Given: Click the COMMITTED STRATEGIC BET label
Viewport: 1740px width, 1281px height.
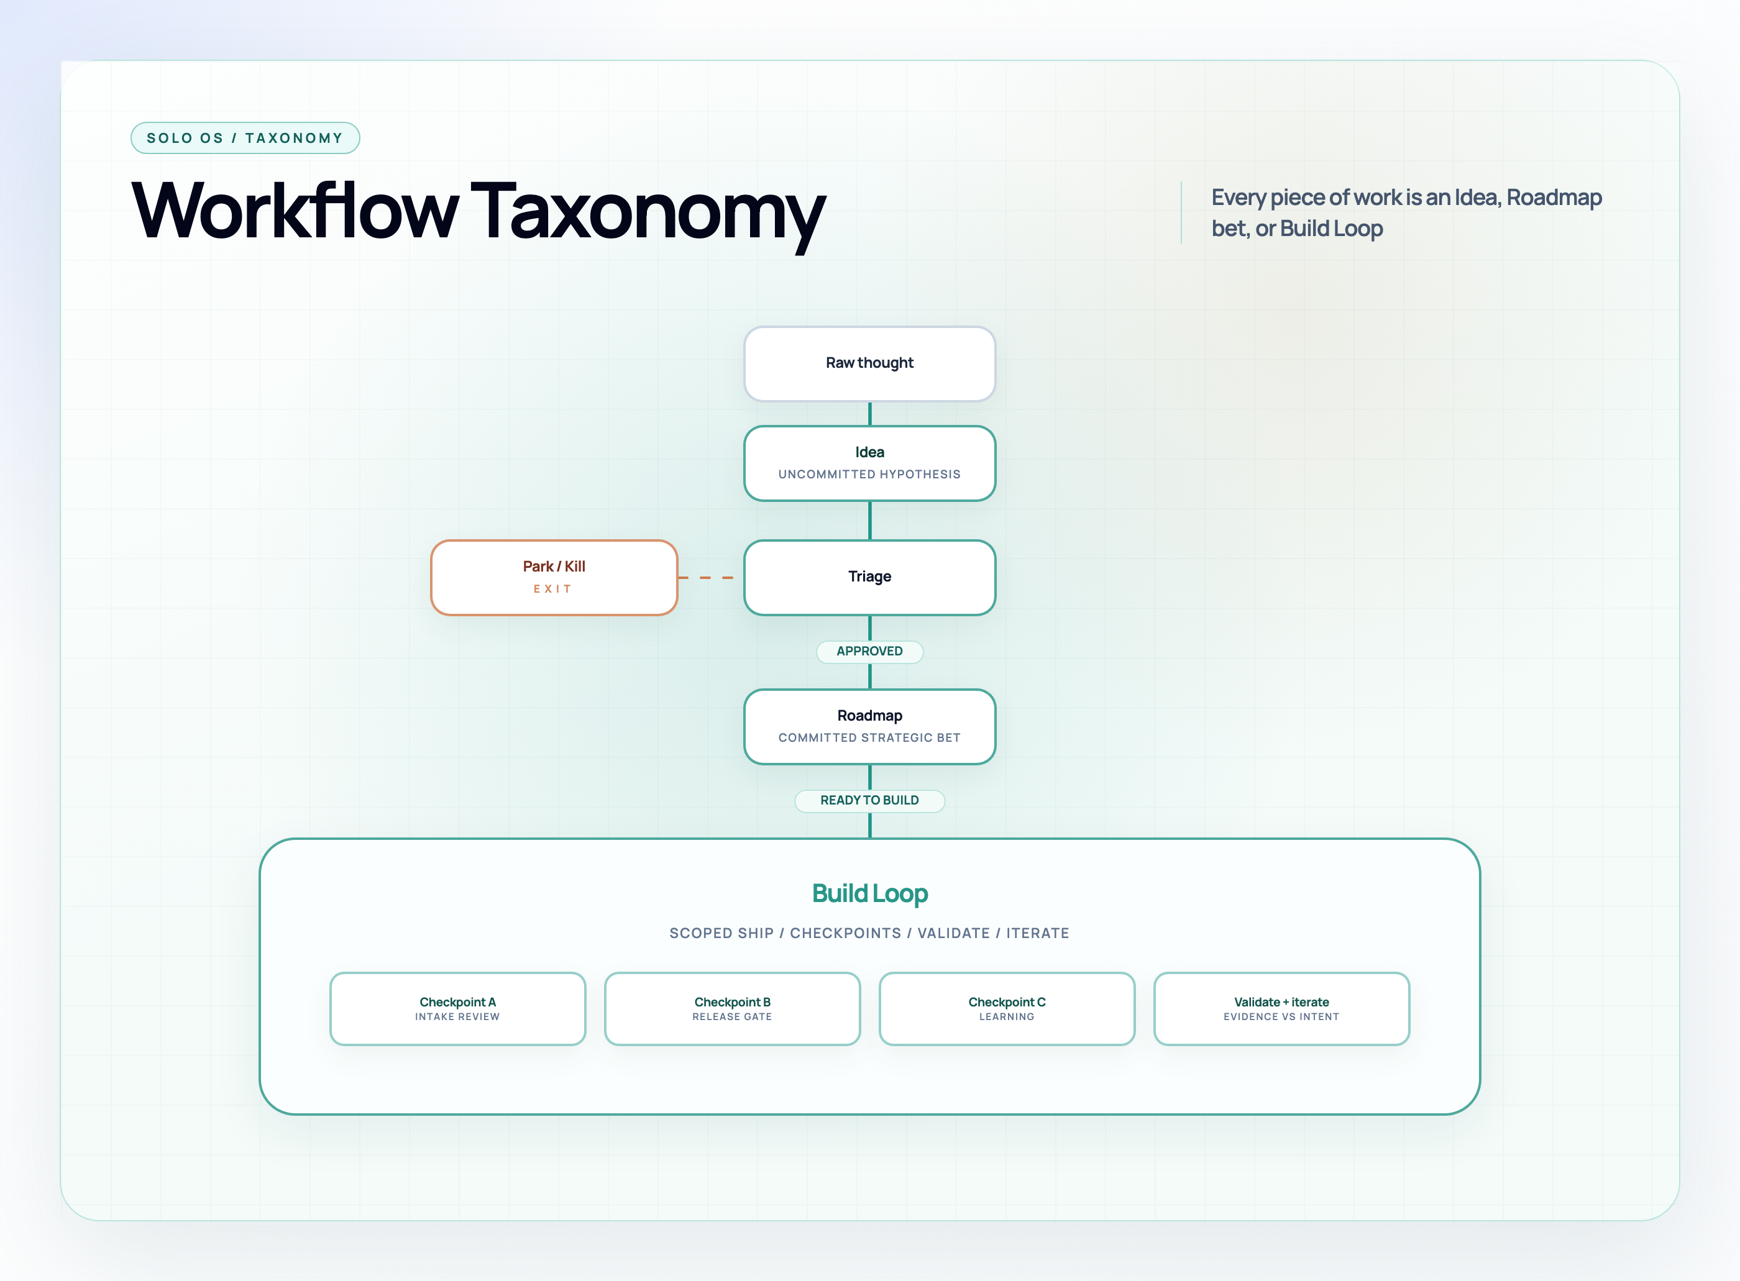Looking at the screenshot, I should point(869,738).
